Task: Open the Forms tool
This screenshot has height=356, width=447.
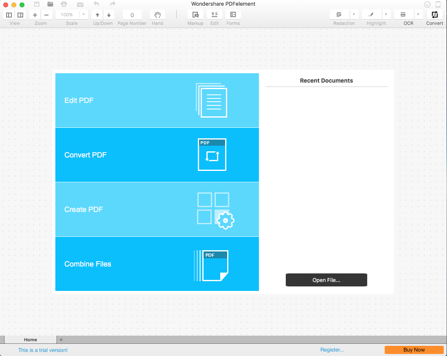Action: [233, 15]
